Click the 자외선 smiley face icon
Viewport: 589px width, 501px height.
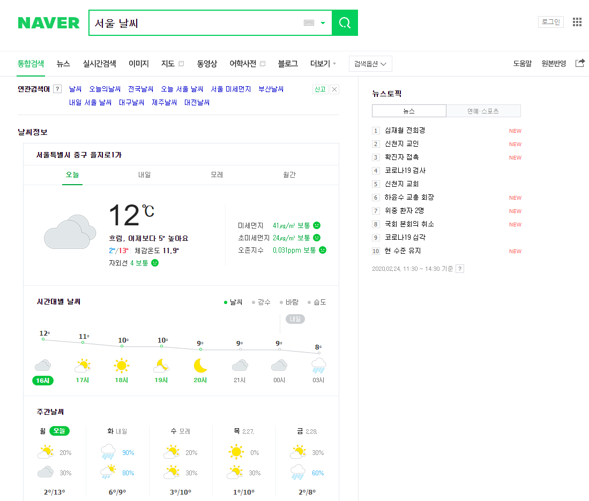[x=155, y=263]
